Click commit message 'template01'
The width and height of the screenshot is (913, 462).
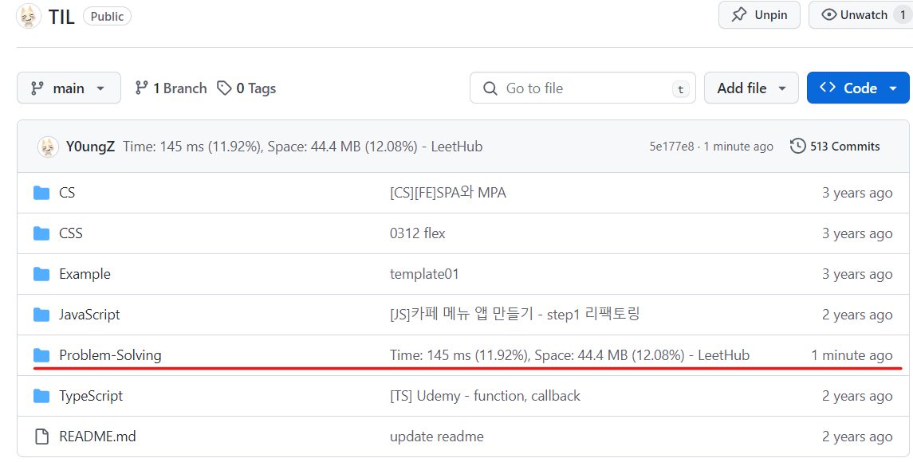(x=424, y=274)
